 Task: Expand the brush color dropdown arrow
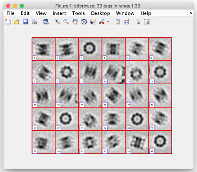click(108, 22)
